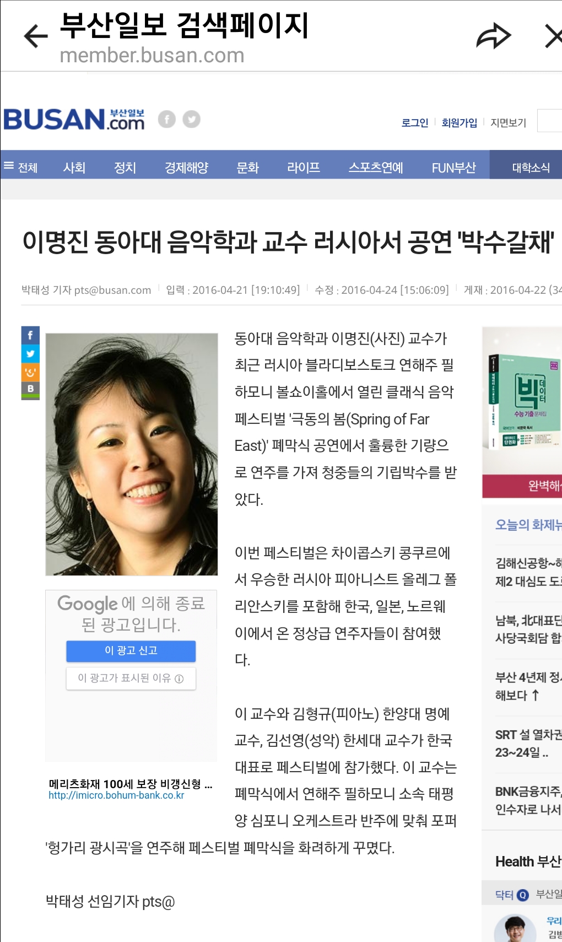Click the 로그인 link
Viewport: 562px width, 942px height.
(x=415, y=123)
